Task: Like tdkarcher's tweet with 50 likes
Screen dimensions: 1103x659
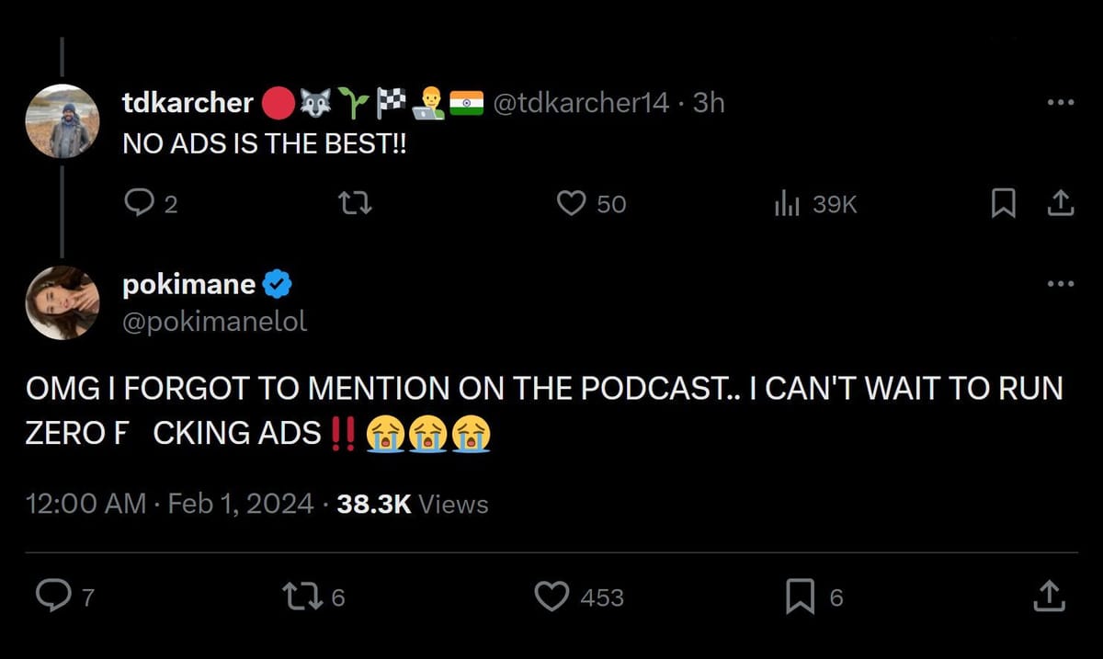Action: coord(572,203)
